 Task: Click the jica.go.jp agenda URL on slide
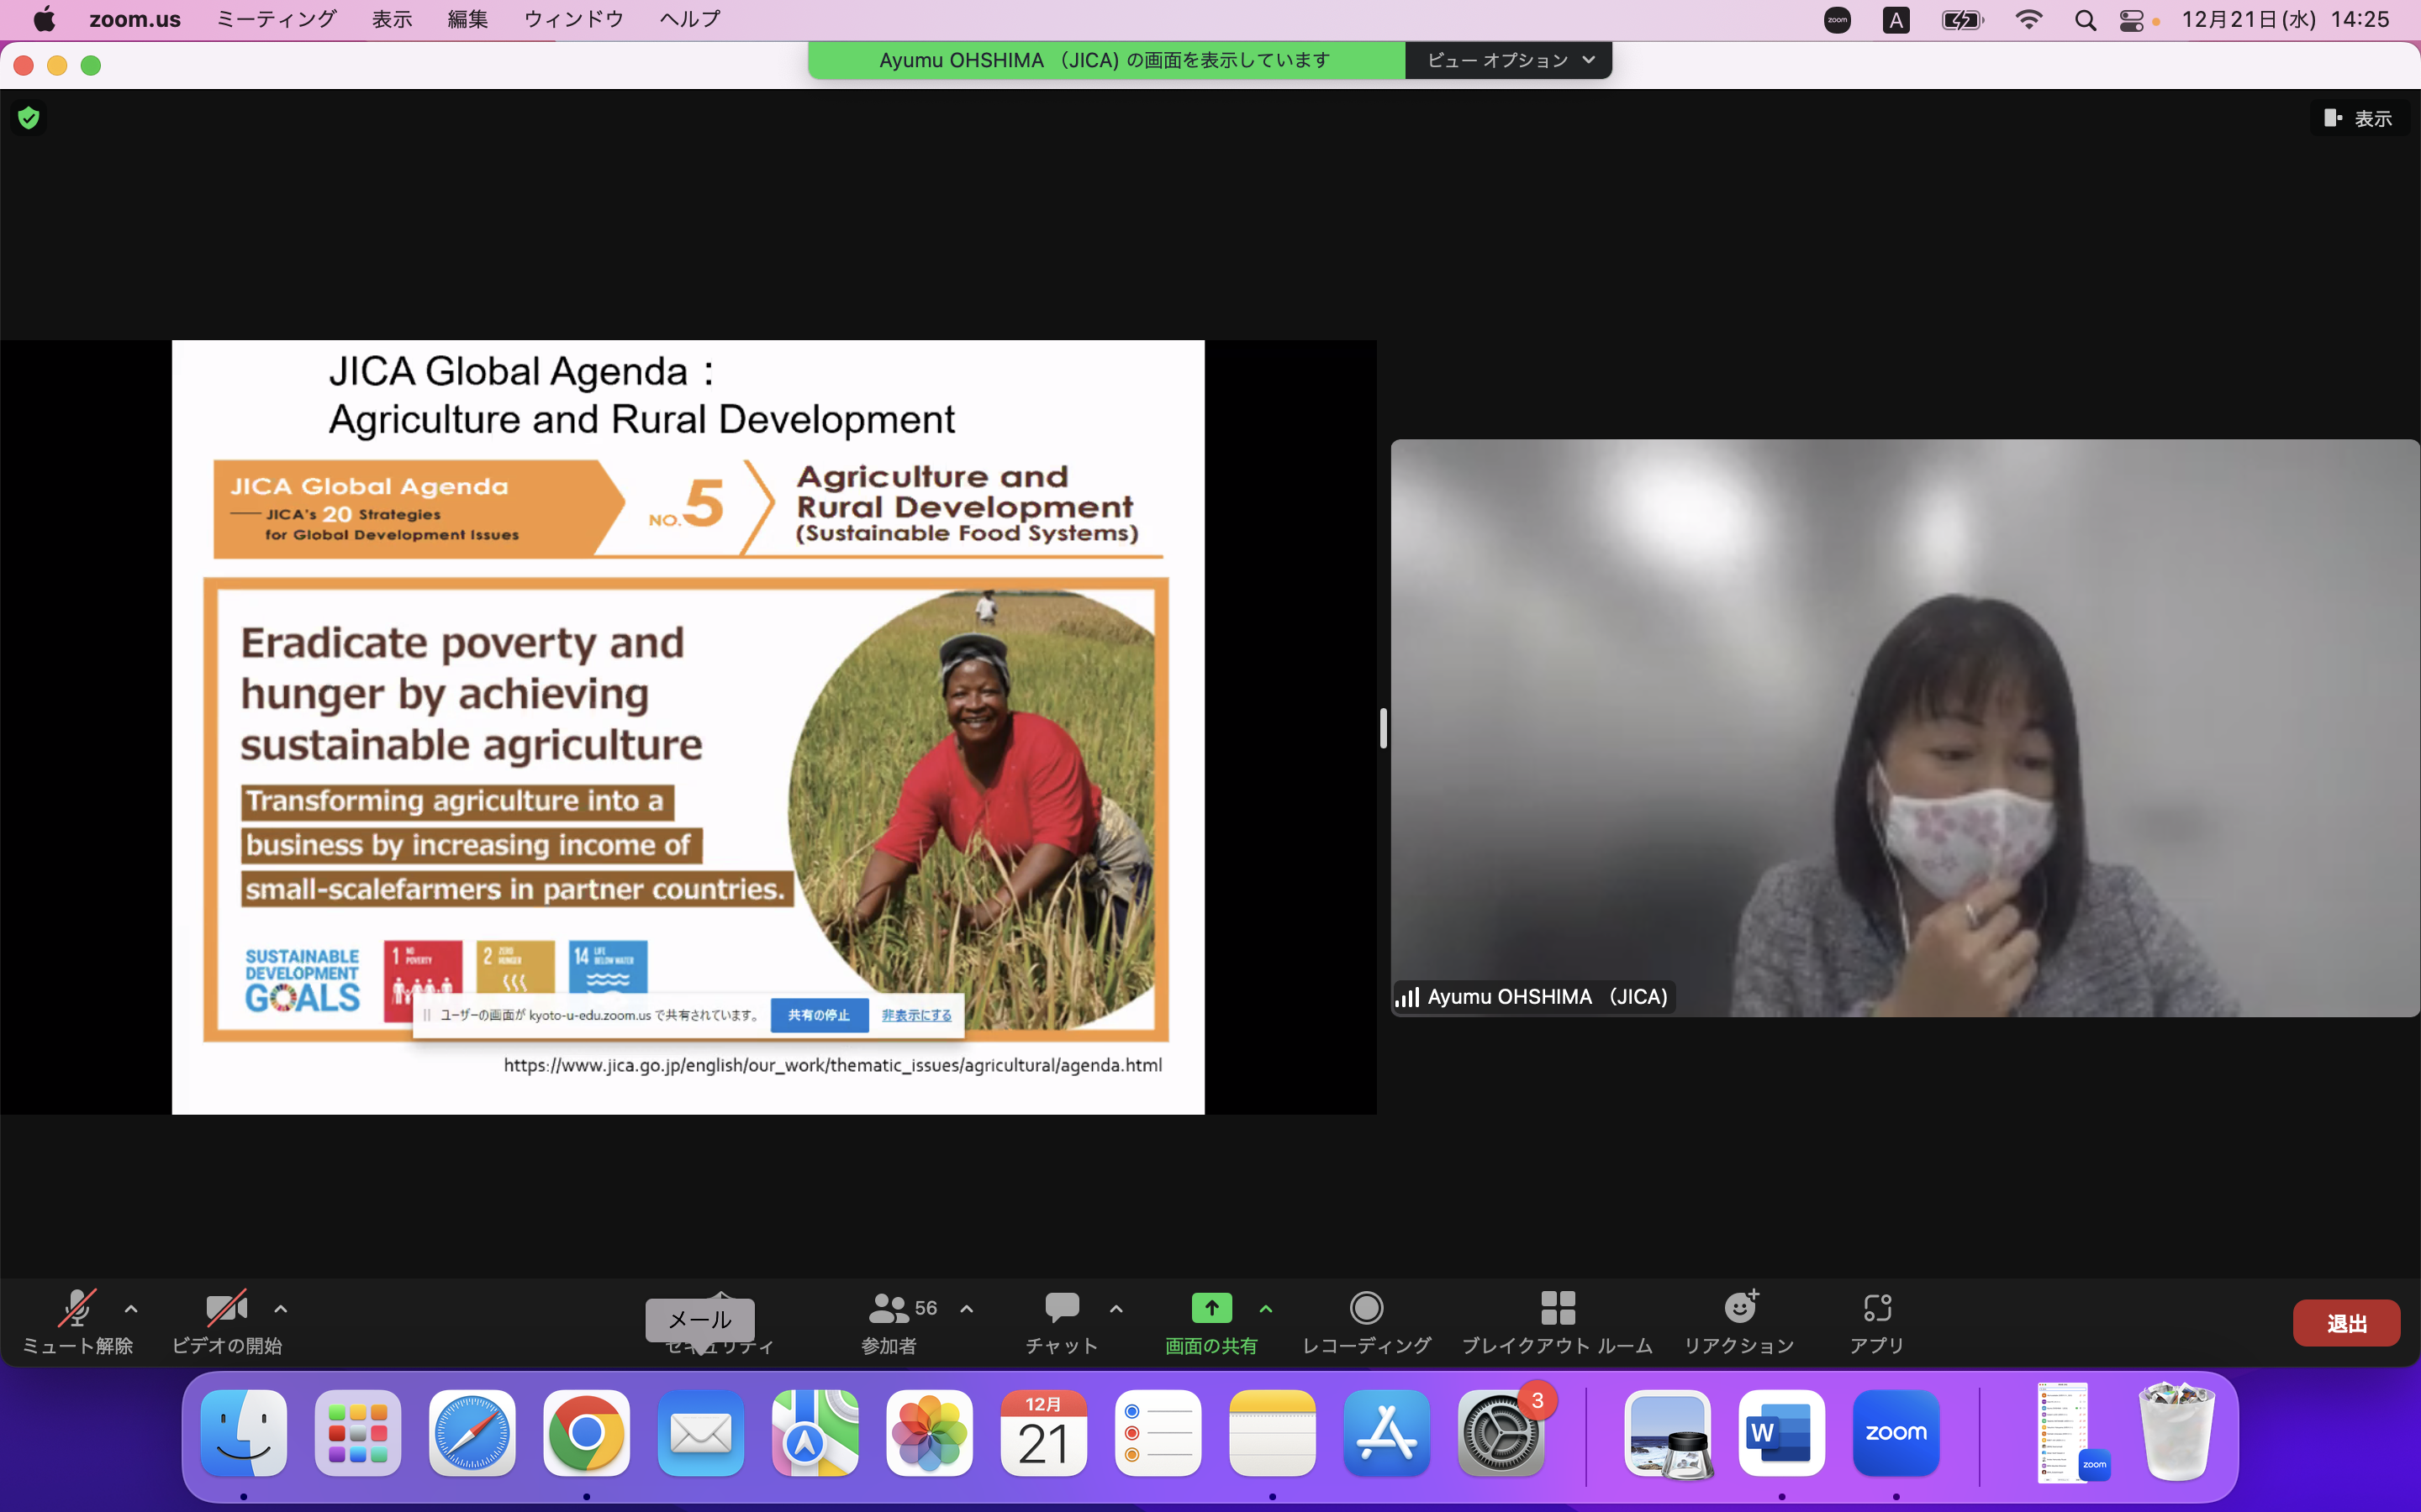pos(832,1065)
